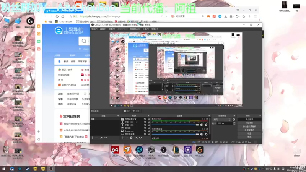
Task: Click the 启动虚拟摄像机 button
Action: tap(249, 127)
